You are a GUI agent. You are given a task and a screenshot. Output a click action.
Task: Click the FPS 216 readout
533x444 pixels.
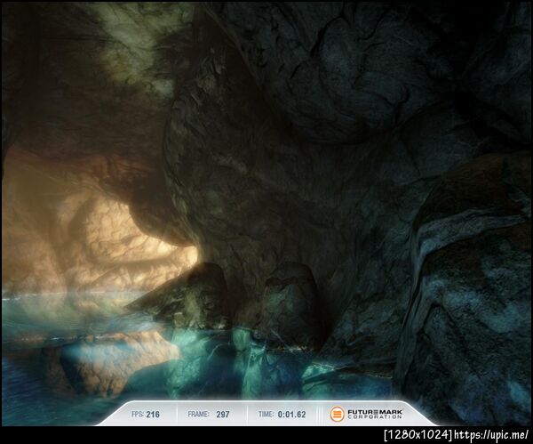pyautogui.click(x=146, y=415)
